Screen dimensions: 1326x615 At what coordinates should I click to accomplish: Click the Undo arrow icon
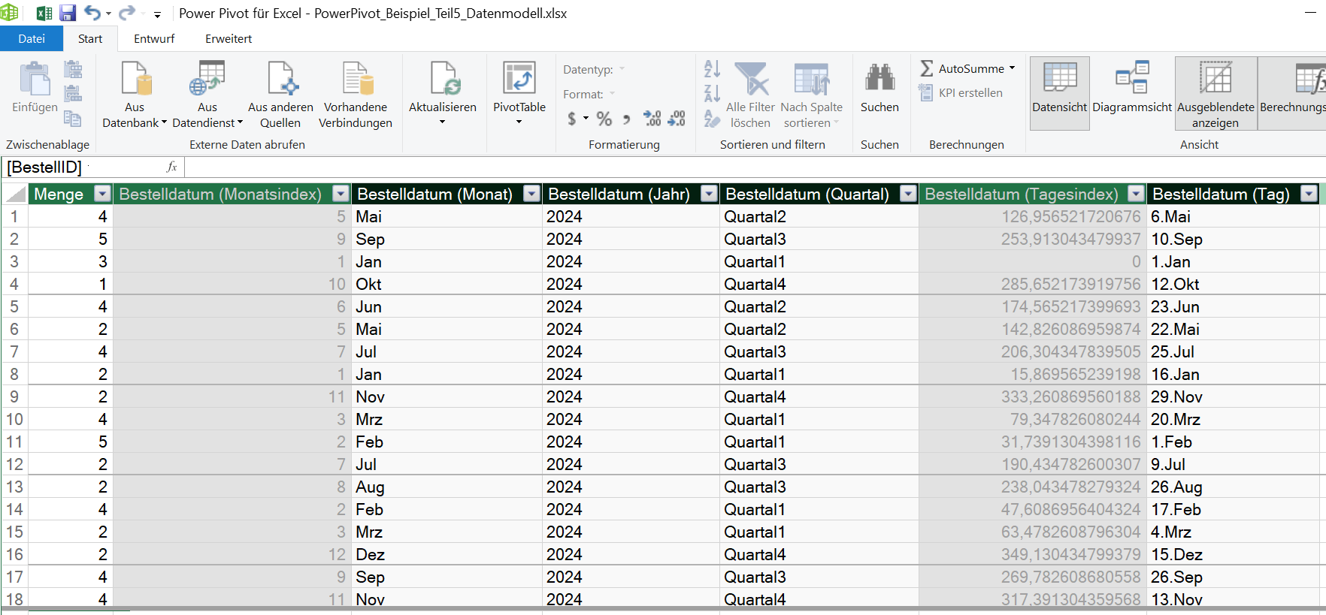[x=92, y=13]
